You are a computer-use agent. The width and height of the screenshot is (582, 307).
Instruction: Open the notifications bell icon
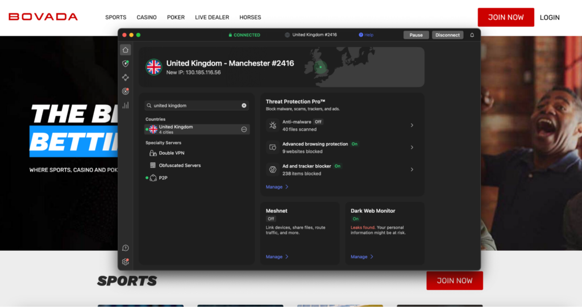(472, 35)
